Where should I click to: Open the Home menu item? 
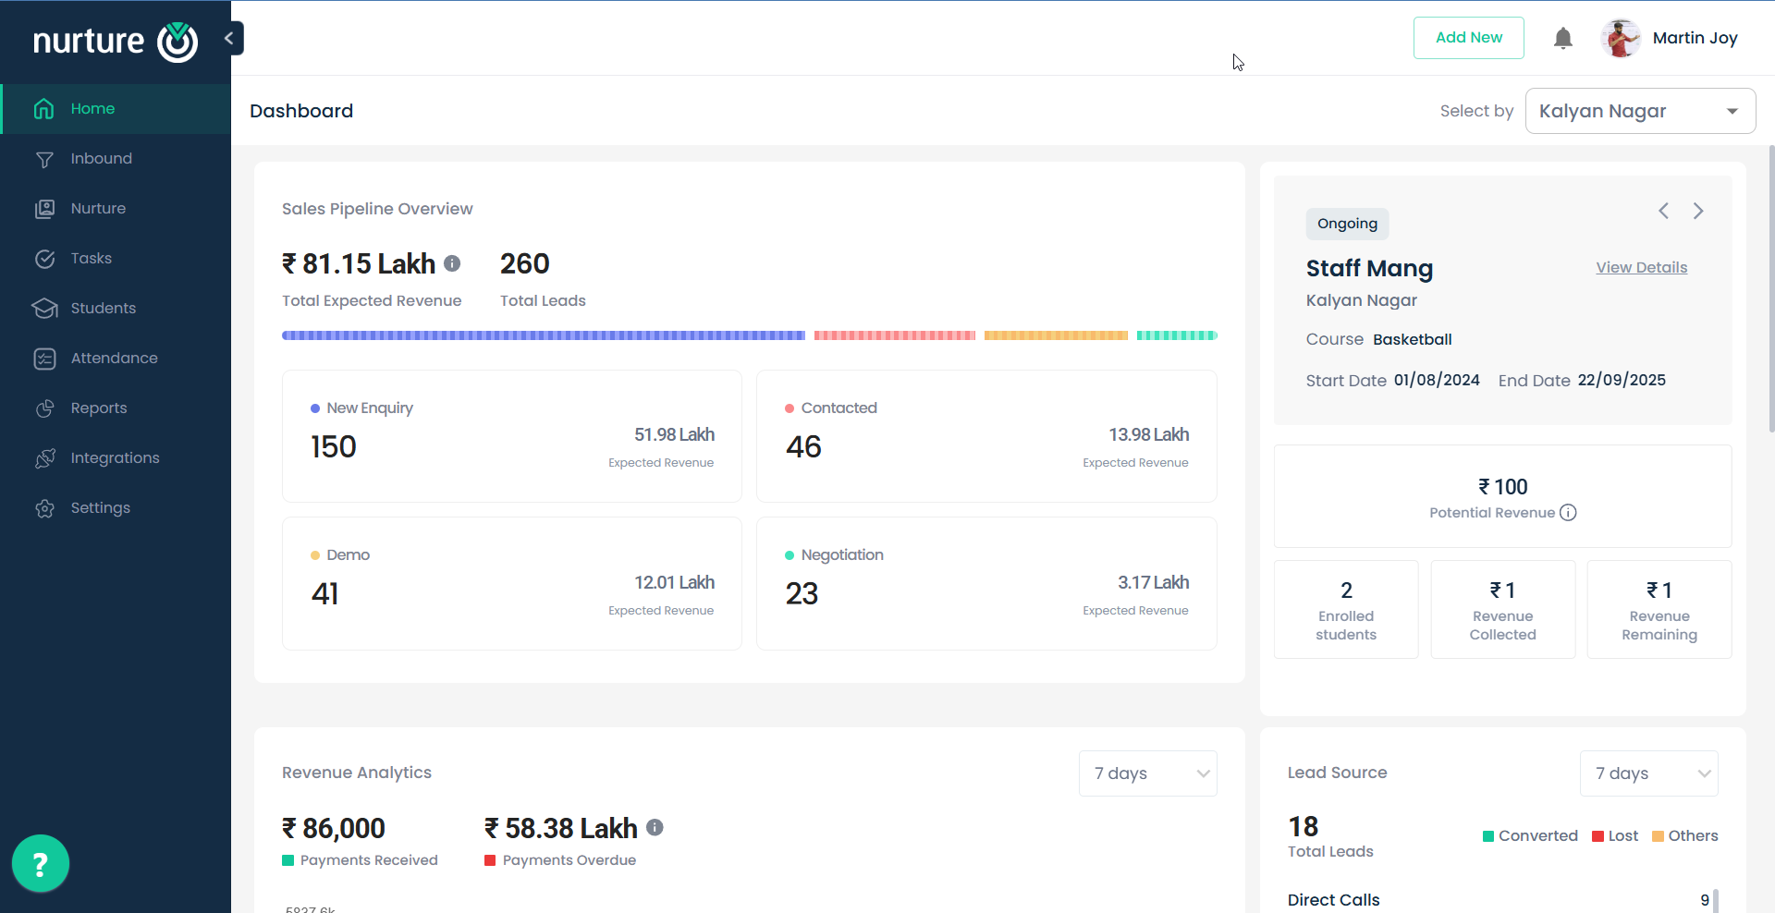coord(116,109)
